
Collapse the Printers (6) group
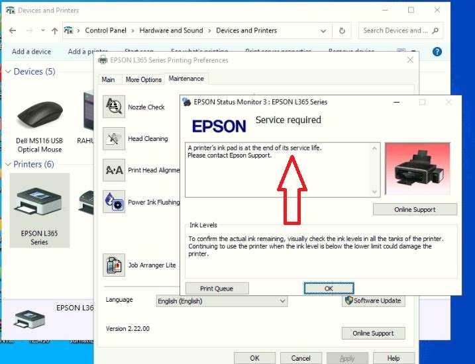[8, 164]
